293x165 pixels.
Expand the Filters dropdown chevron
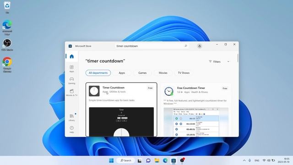[228, 61]
